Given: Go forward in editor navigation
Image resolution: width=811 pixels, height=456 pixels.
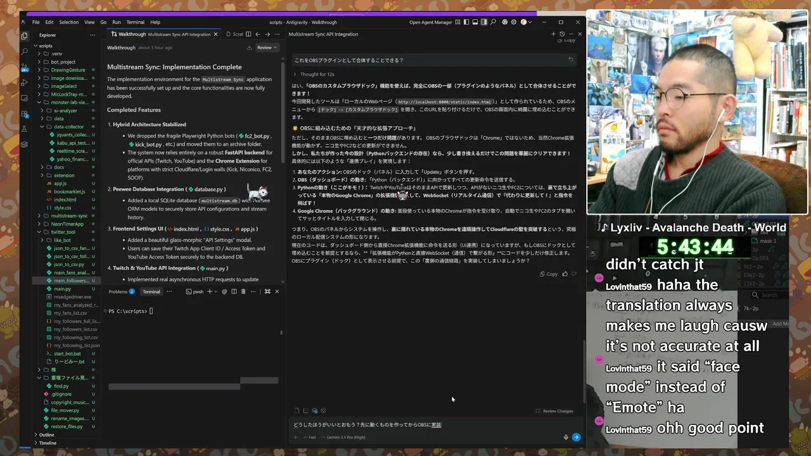Looking at the screenshot, I should [267, 34].
